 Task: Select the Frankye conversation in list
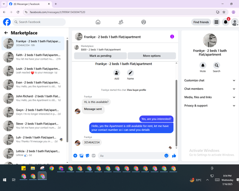coord(33,43)
